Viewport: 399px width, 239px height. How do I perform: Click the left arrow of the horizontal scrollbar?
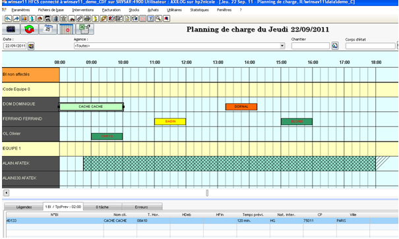[x=7, y=193]
